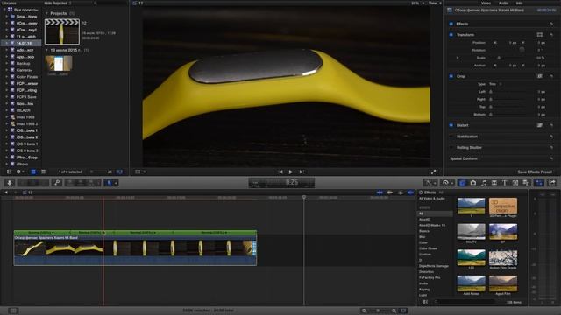Open the Transitions browser icon
561x315 pixels.
(x=494, y=183)
